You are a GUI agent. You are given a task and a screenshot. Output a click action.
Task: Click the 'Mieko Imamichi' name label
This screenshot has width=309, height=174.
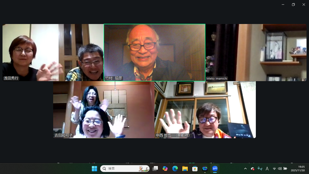click(x=217, y=78)
